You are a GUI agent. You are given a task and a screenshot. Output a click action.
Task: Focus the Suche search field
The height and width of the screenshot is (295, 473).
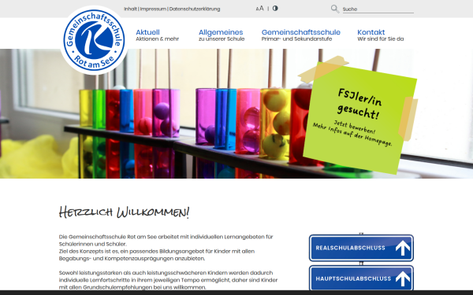pyautogui.click(x=378, y=9)
